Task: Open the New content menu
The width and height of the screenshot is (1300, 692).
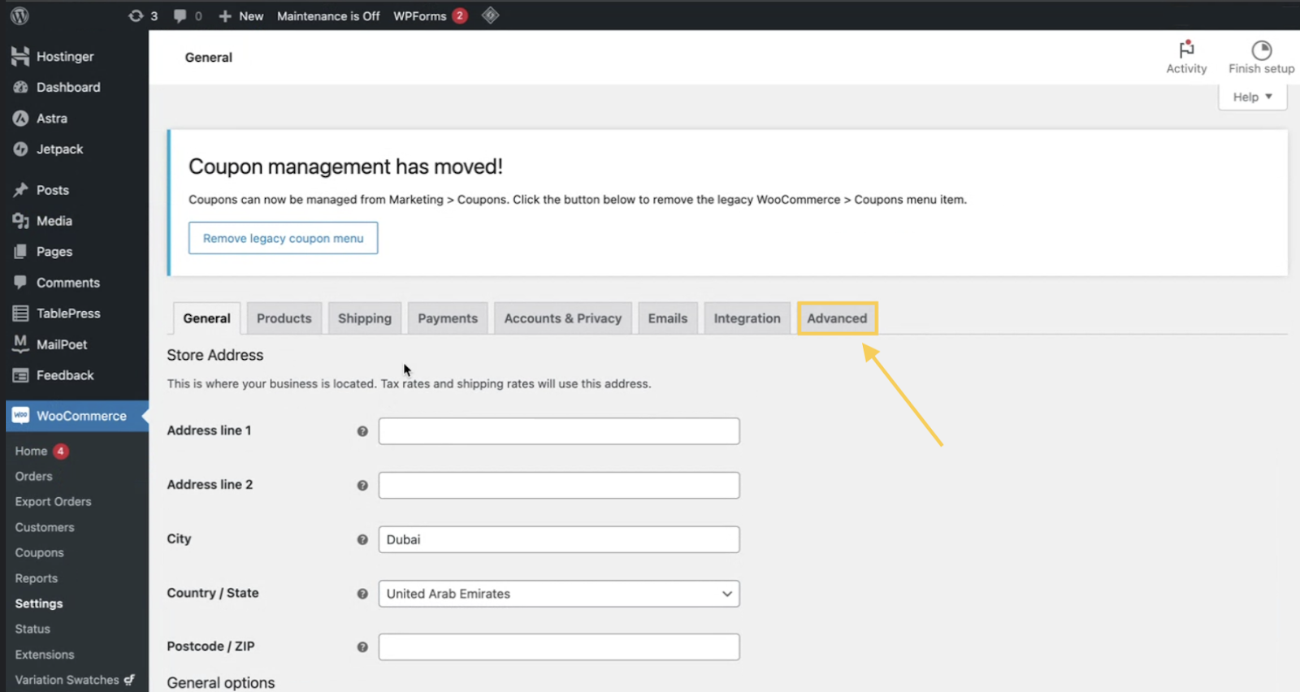Action: click(241, 15)
